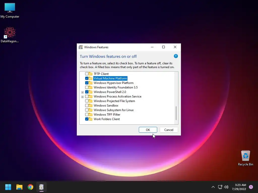Click the Windows PowerShell 2.0 folder icon

(x=90, y=92)
